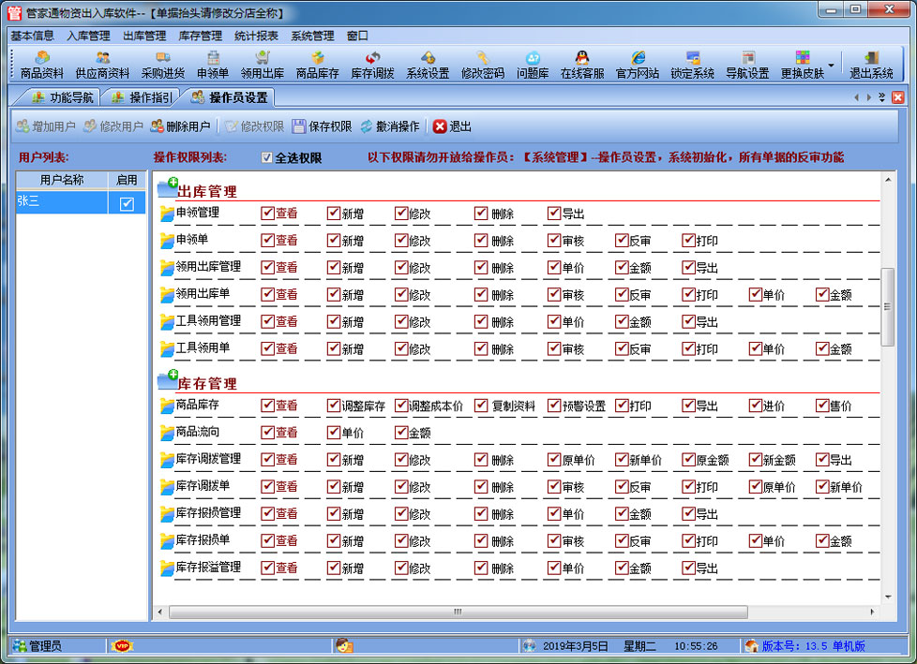Toggle 查看 permission for 申领管理

click(268, 214)
